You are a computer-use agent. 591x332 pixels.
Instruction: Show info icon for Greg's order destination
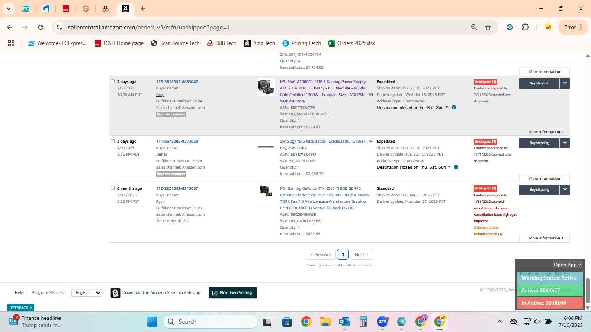pos(454,107)
